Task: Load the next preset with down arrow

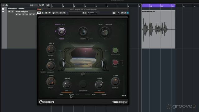Action: pyautogui.click(x=86, y=13)
